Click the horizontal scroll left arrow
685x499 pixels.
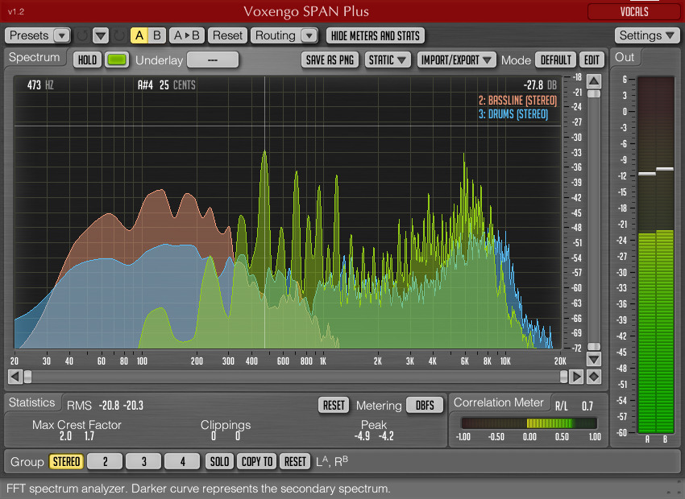pyautogui.click(x=15, y=377)
